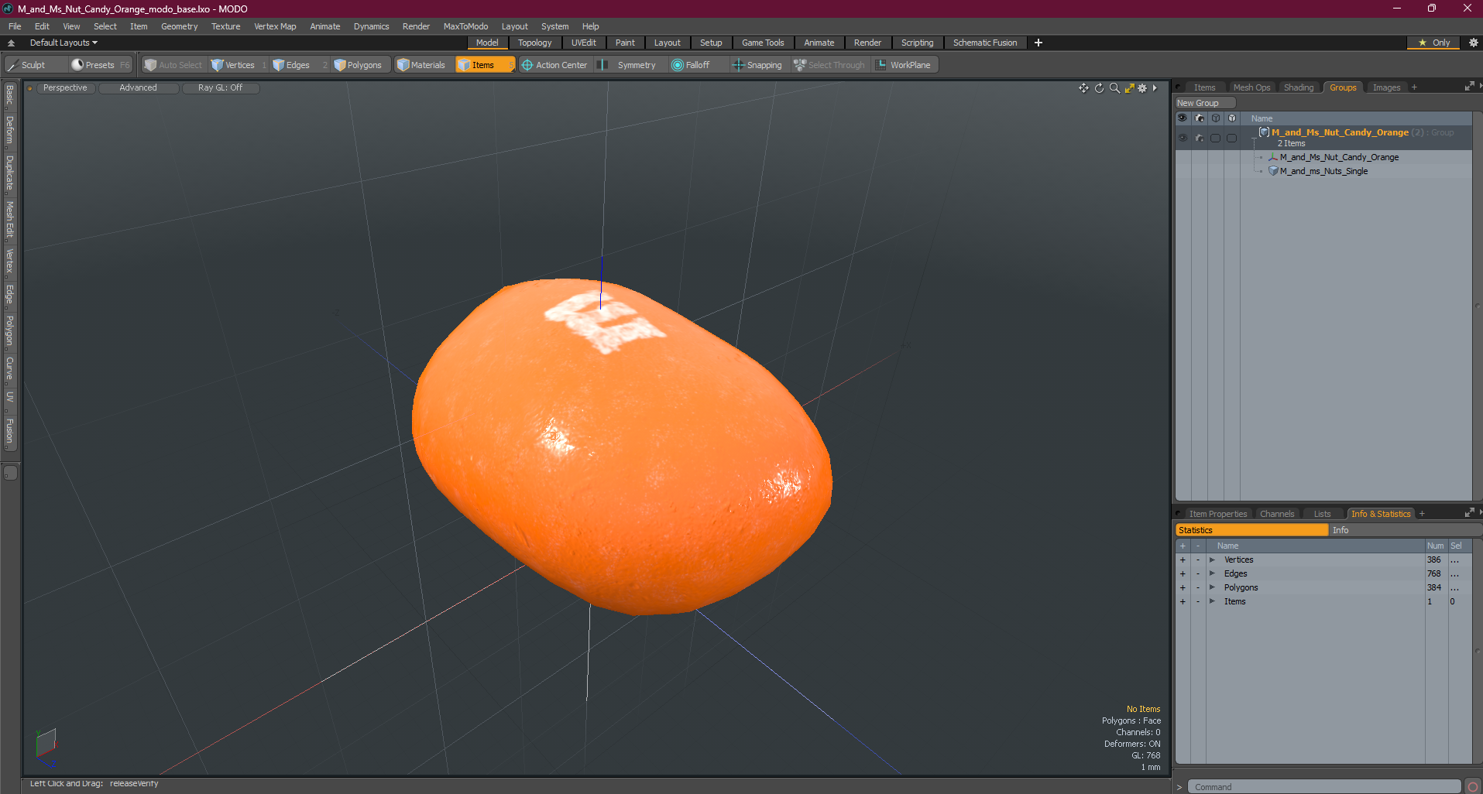Toggle visibility eye of M_and_Ms_Nut_Candy_Orange group
1483x794 pixels.
point(1183,138)
